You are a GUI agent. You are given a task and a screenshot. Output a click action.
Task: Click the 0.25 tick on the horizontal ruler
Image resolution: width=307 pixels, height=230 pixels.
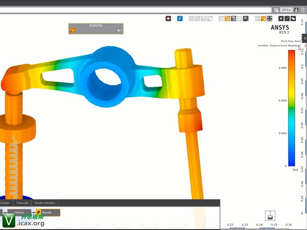tap(274, 225)
